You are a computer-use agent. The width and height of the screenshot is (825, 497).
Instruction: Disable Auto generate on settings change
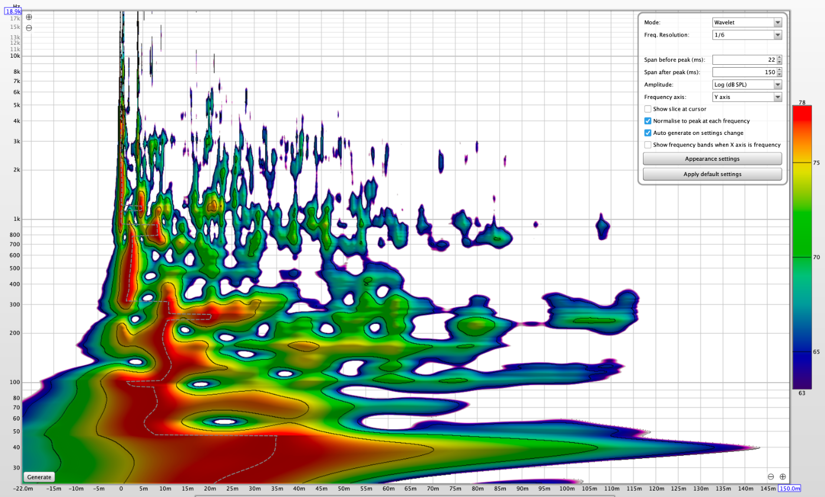click(648, 132)
